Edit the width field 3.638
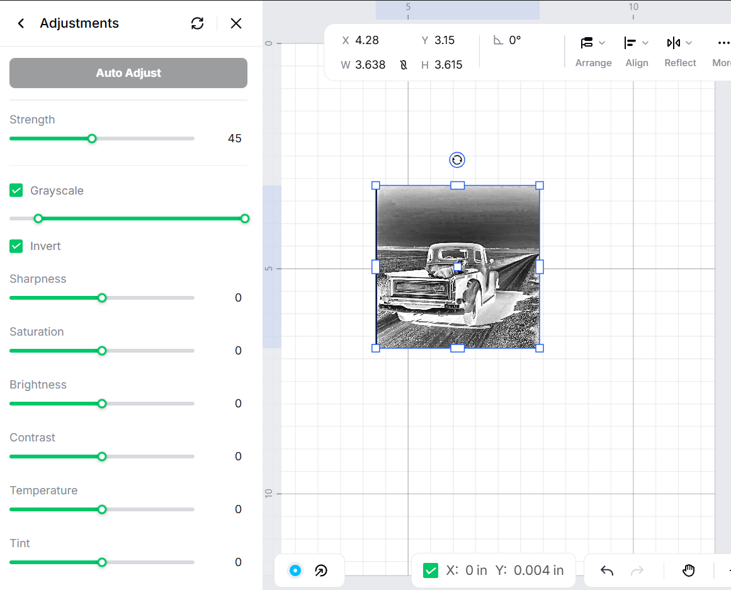This screenshot has height=590, width=731. point(370,65)
